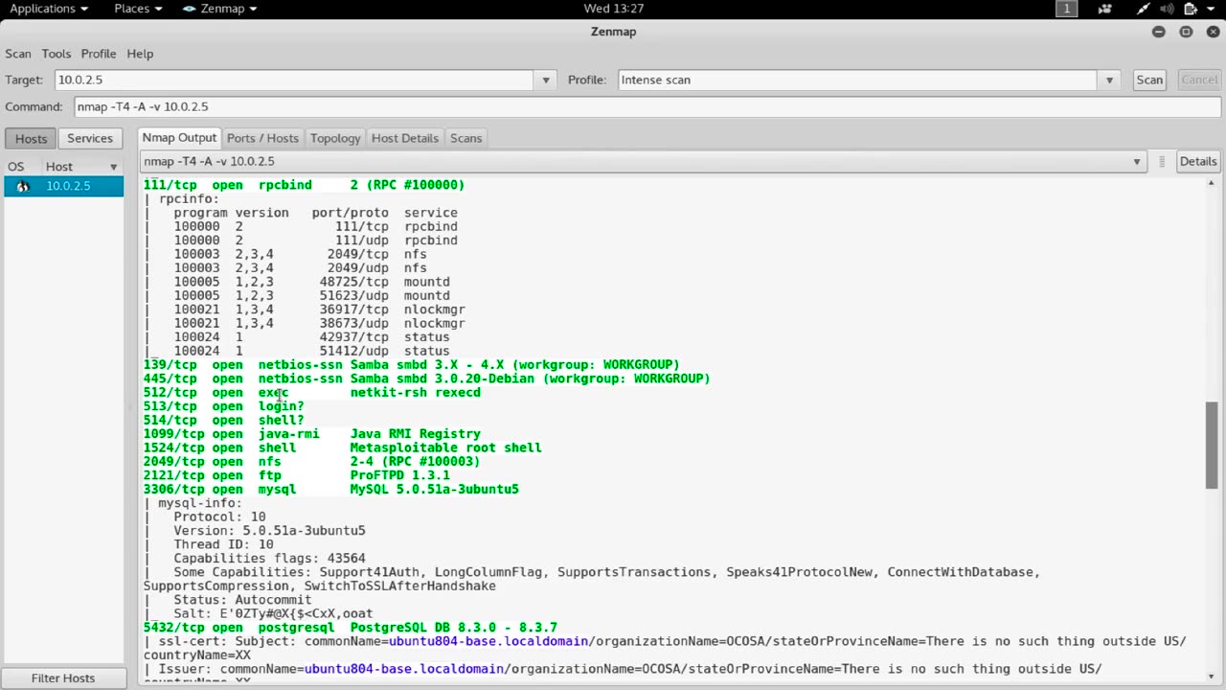Click the 3306/tcp mysql output line
The height and width of the screenshot is (690, 1226).
pos(331,489)
